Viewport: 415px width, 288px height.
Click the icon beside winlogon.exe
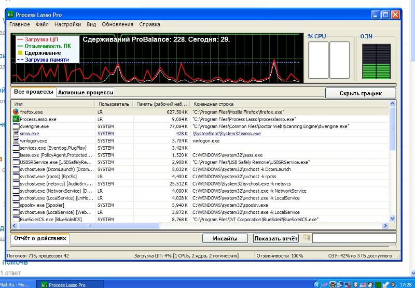(16, 140)
